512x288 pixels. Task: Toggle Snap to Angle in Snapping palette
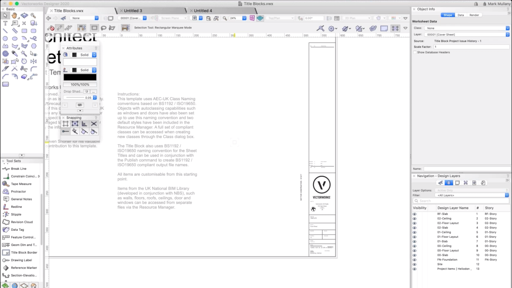[84, 124]
